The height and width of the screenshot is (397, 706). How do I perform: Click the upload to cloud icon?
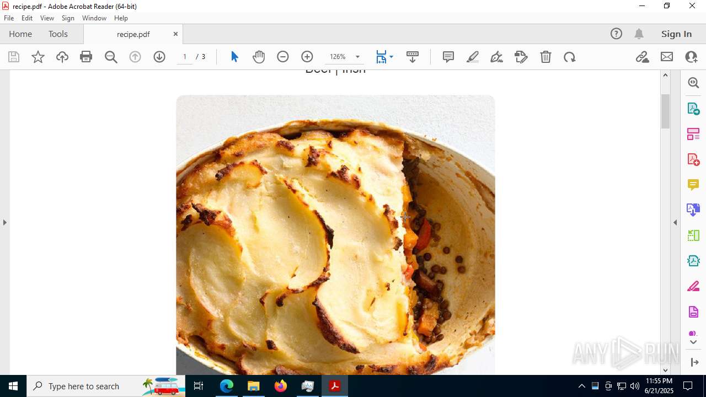click(62, 57)
